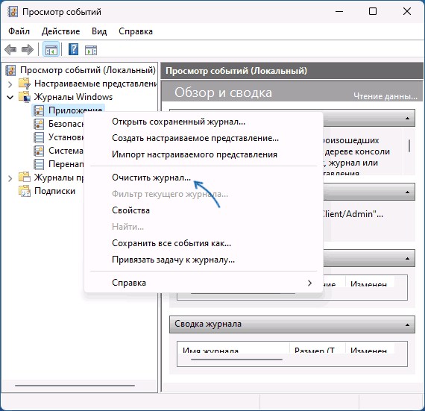Click the Back arrow toolbar icon
Viewport: 425px width, 411px height.
tap(10, 50)
